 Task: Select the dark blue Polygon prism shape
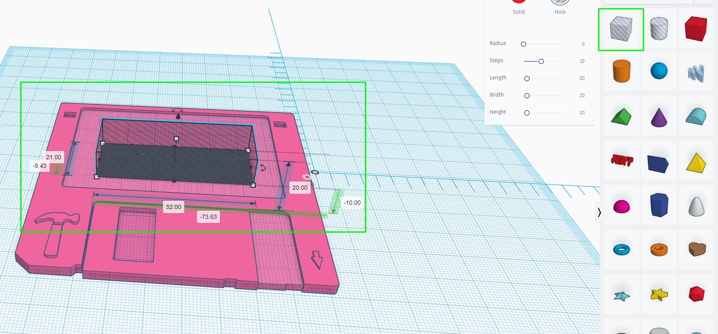coord(659,205)
